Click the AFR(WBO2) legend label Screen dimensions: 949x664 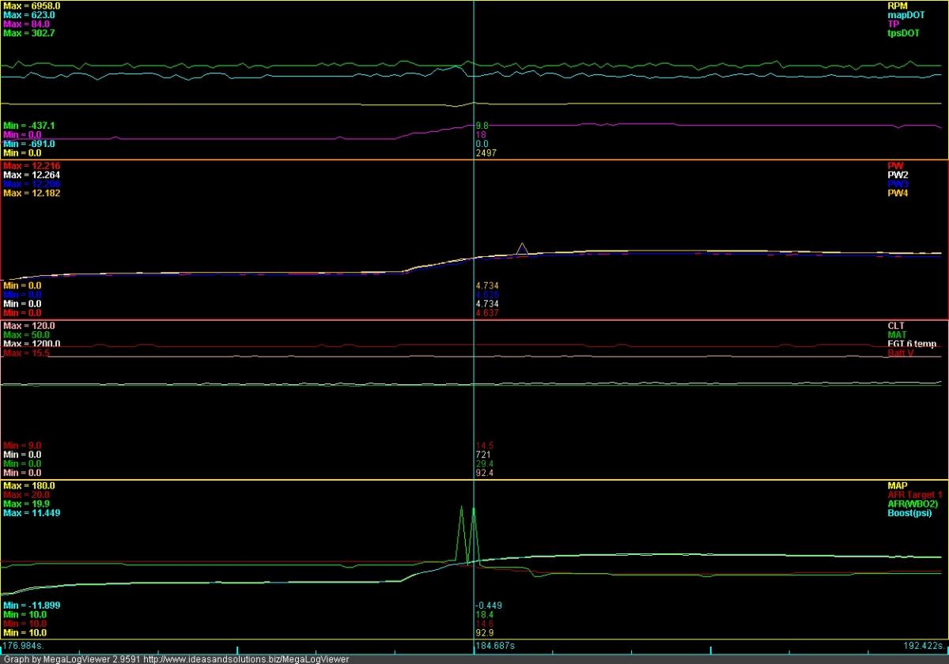click(913, 504)
